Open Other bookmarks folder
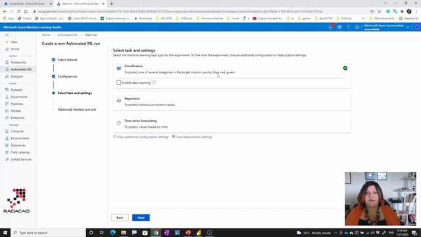Screen dimensions: 421x237 (382, 18)
